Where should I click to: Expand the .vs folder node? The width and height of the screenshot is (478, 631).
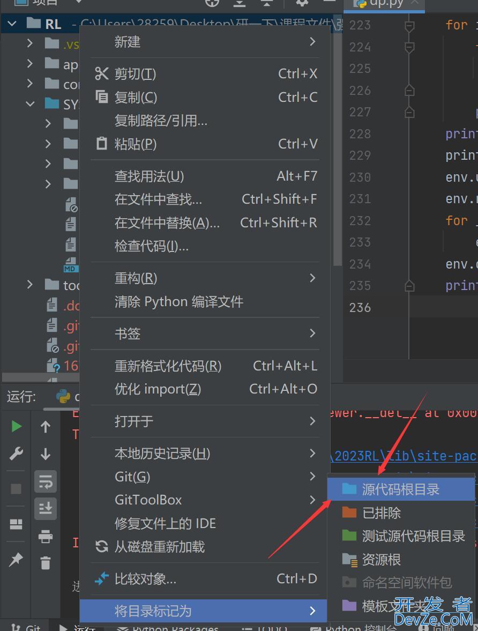[30, 43]
